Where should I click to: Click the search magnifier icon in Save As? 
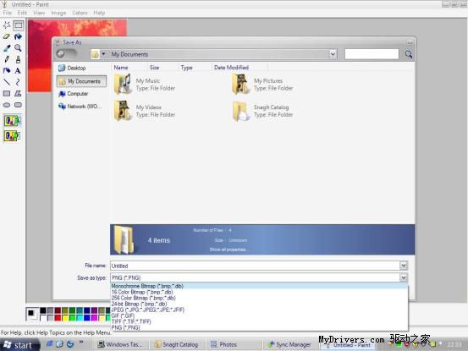(x=408, y=54)
